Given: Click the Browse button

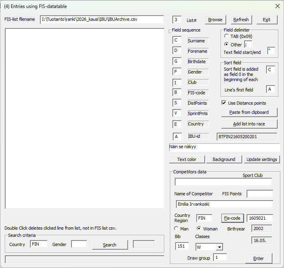Looking at the screenshot, I should coord(215,20).
